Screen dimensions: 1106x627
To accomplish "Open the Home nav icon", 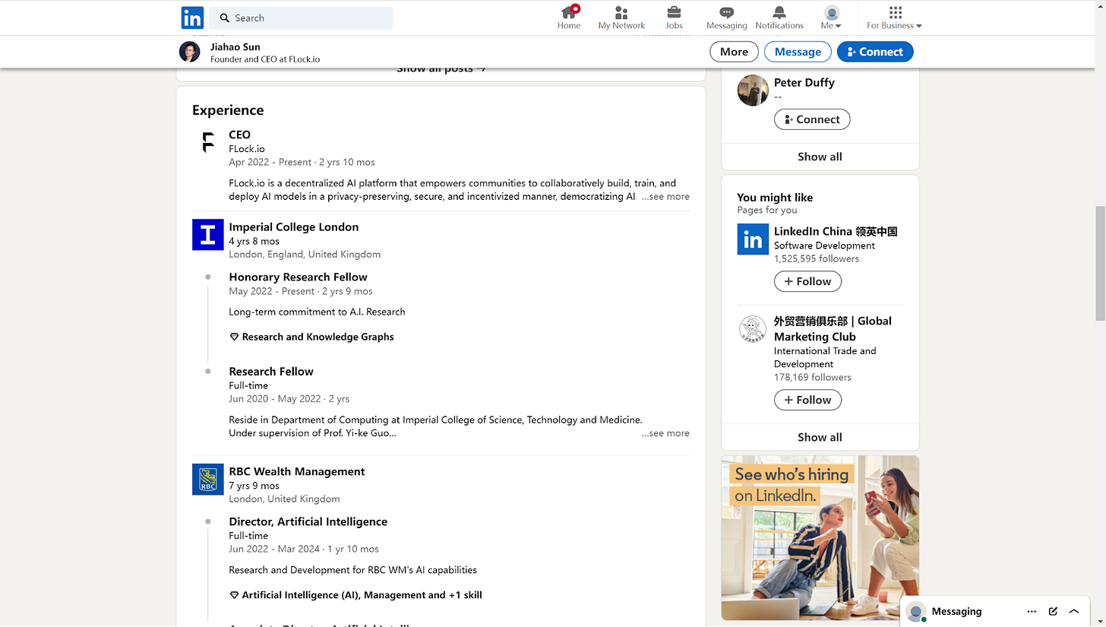I will [x=568, y=17].
